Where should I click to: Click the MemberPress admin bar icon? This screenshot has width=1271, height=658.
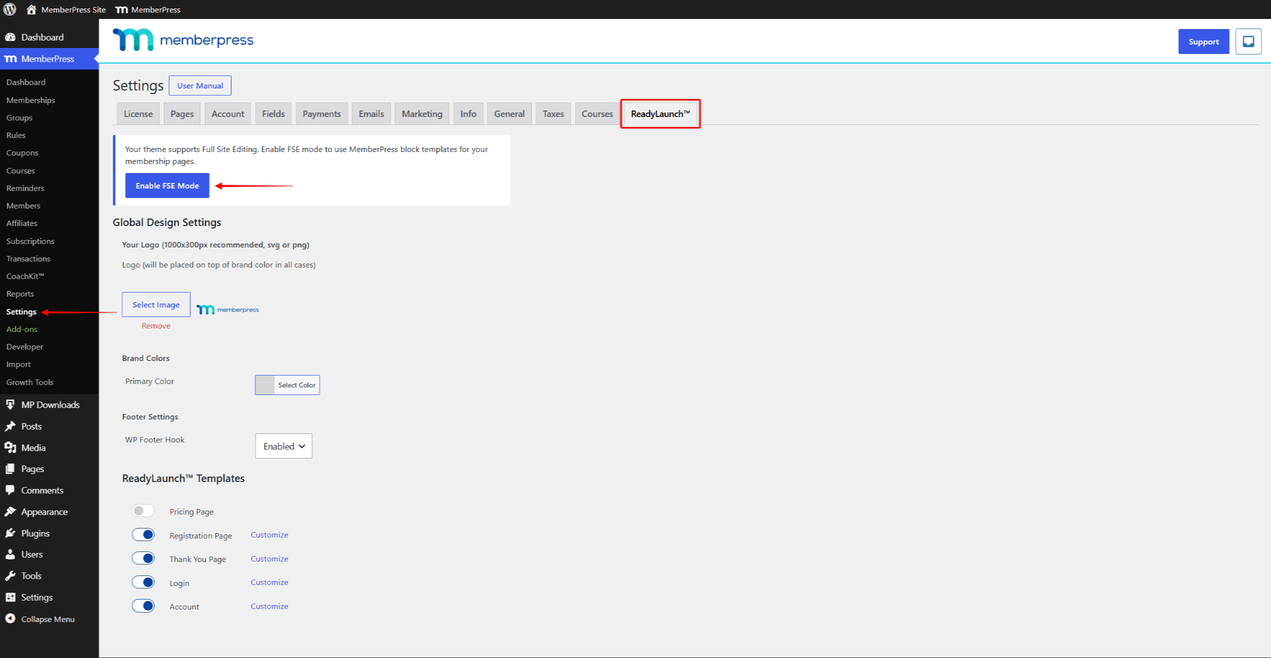tap(121, 9)
